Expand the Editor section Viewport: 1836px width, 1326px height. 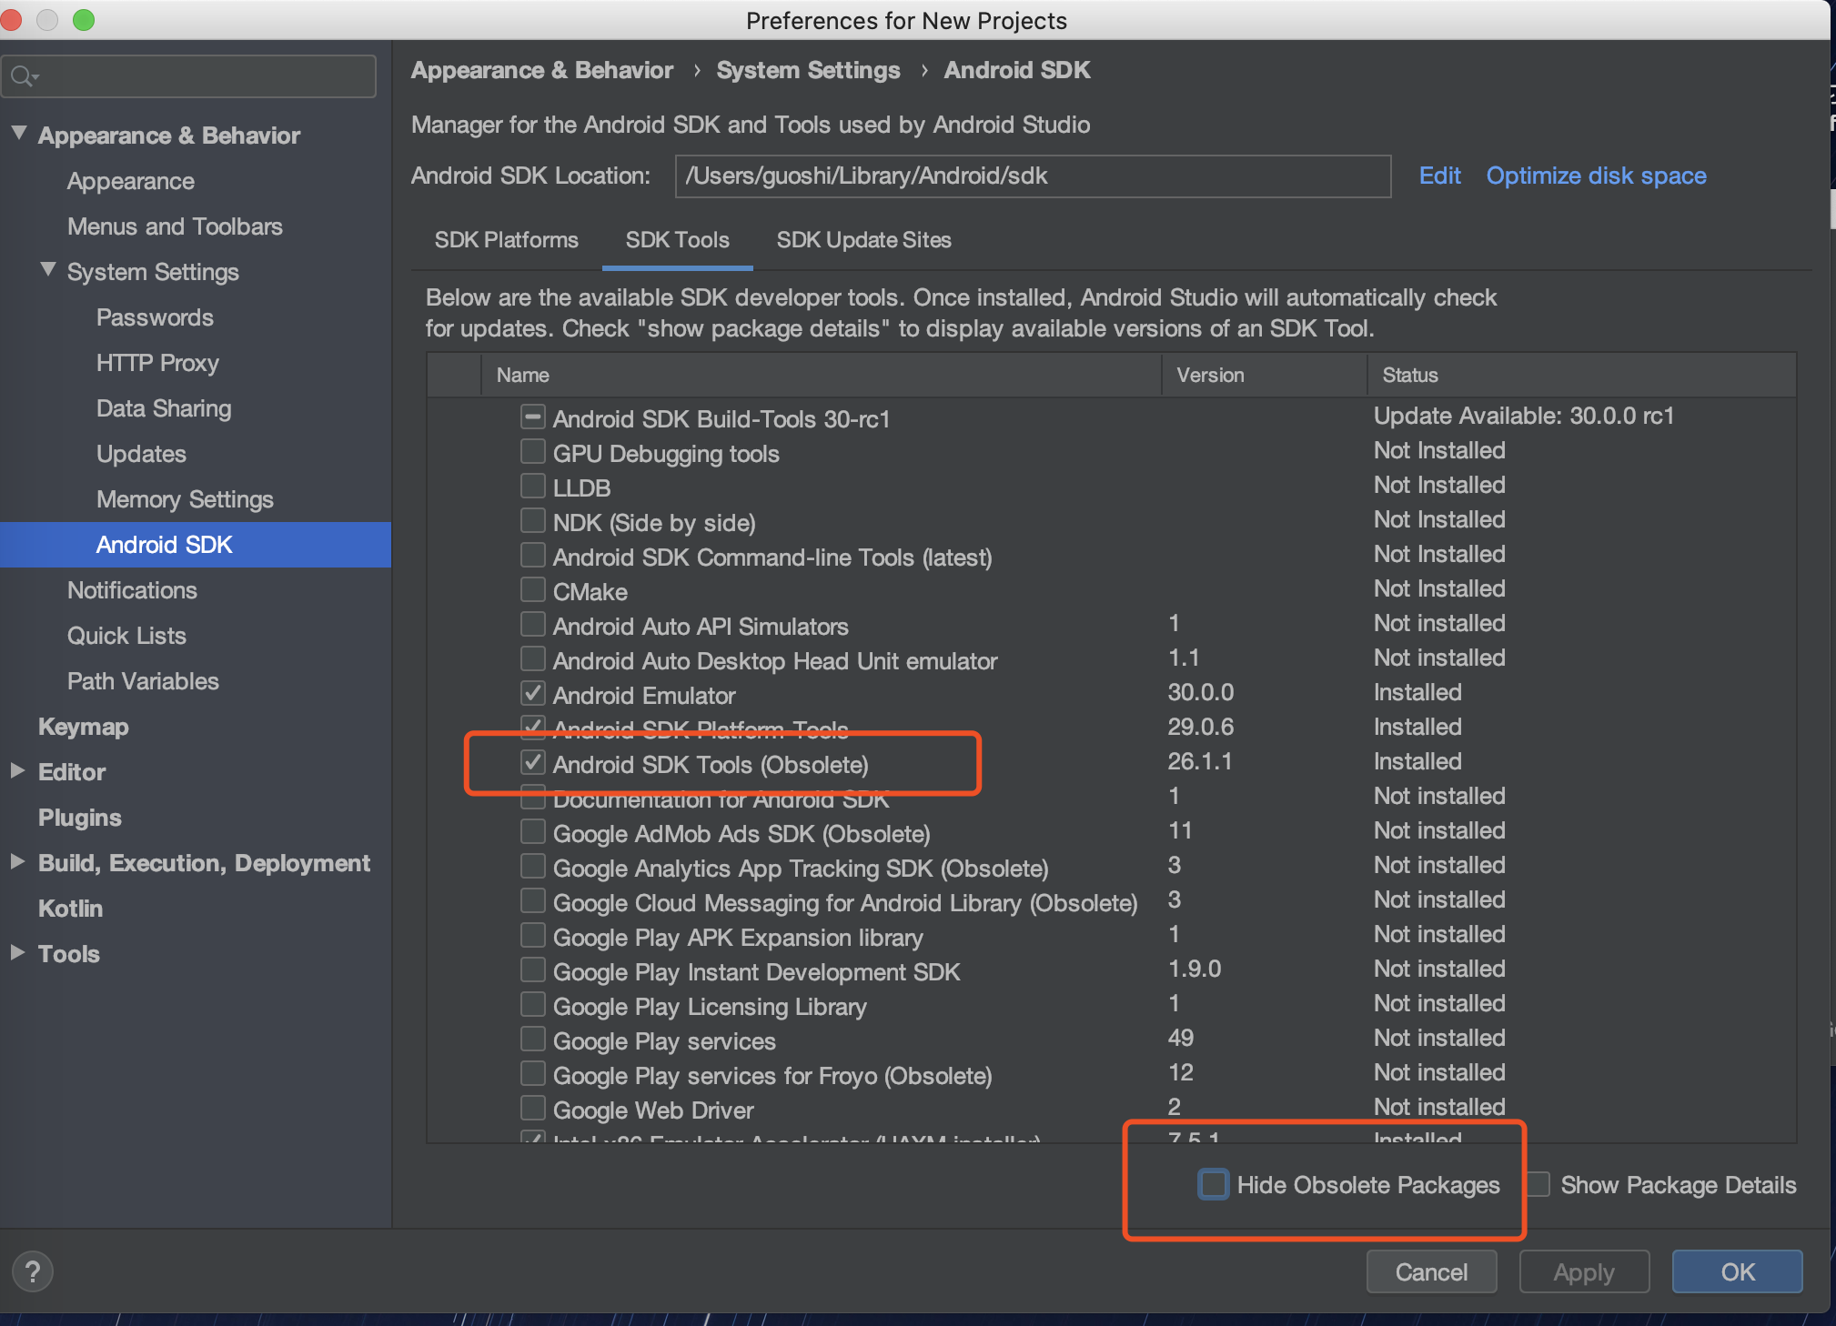coord(17,771)
